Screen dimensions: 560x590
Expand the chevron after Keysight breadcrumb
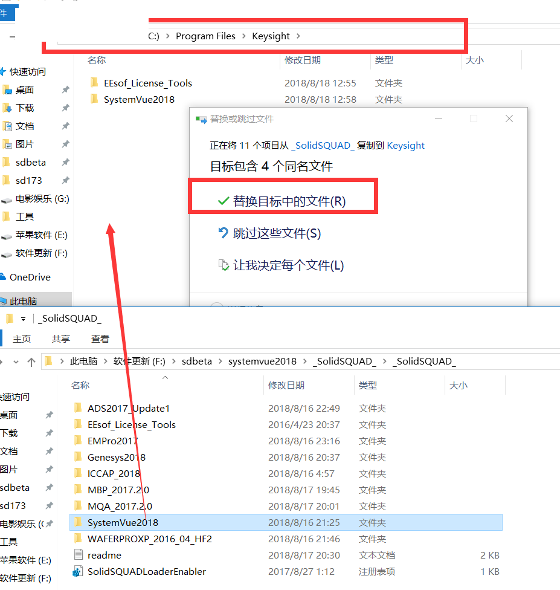298,36
